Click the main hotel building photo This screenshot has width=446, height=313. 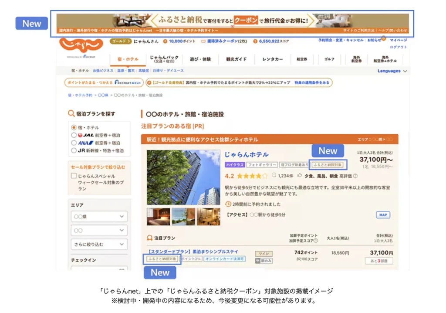point(183,177)
